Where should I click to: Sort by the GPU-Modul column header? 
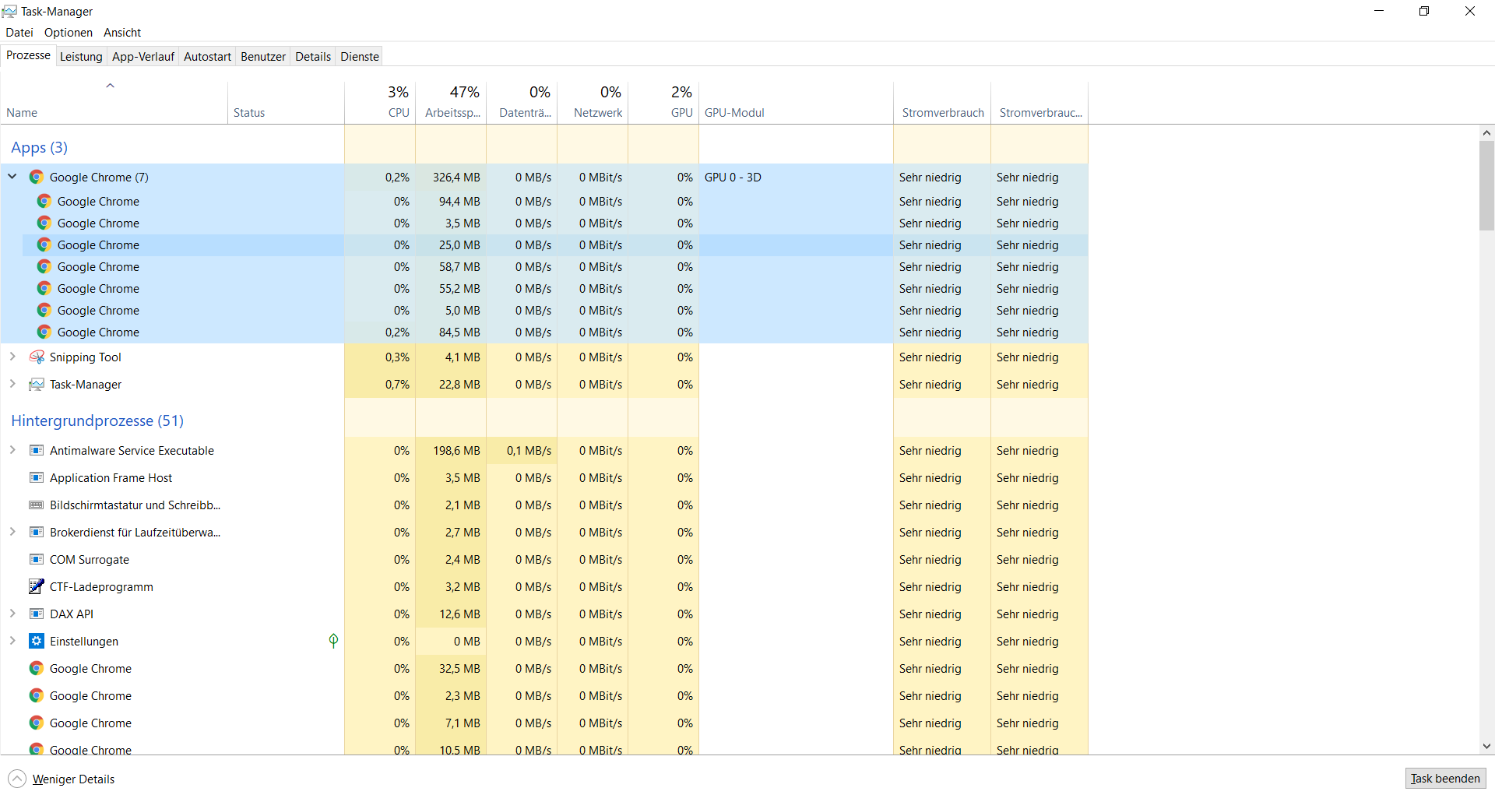coord(796,102)
